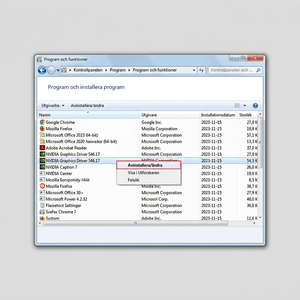Click the Google Chrome icon in list
Viewport: 300px width, 300px height.
42,122
